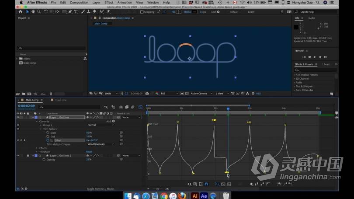Select the Clone Stamp tool
The image size is (354, 199).
pyautogui.click(x=88, y=12)
